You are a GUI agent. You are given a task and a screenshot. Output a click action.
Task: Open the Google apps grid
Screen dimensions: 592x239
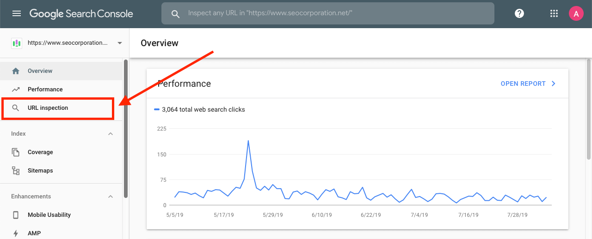554,13
